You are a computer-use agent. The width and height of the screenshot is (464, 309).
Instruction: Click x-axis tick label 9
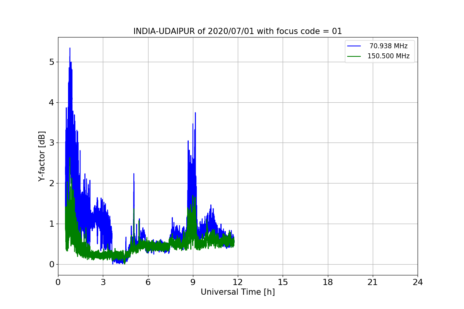tap(193, 282)
